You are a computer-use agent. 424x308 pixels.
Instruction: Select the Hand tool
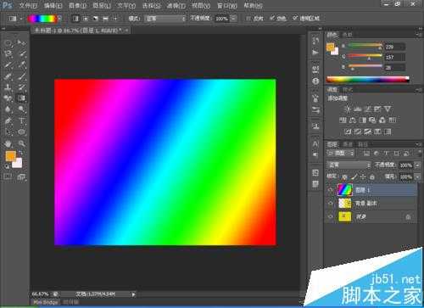[8, 143]
